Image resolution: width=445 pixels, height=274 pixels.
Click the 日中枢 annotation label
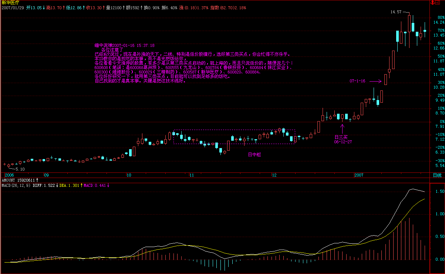pyautogui.click(x=254, y=155)
